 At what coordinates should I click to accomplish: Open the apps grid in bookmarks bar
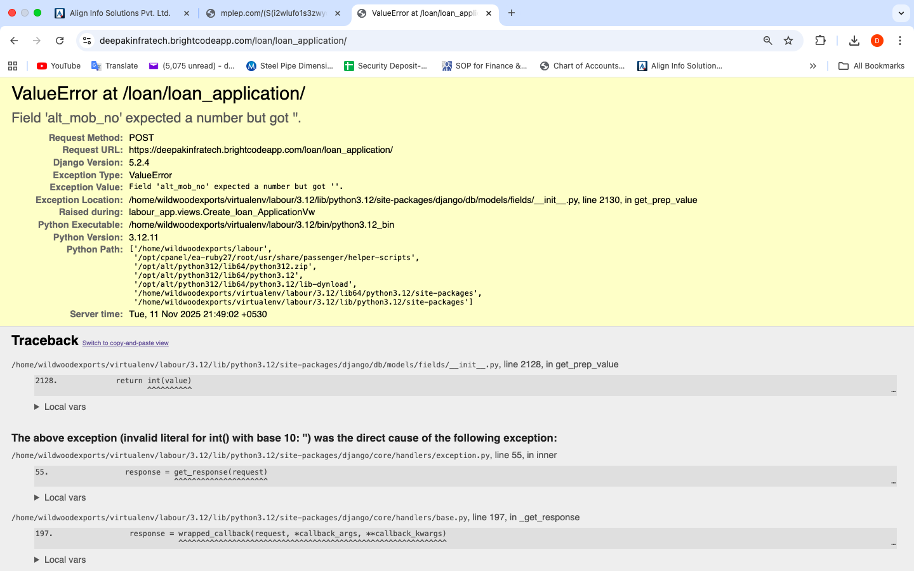(13, 66)
